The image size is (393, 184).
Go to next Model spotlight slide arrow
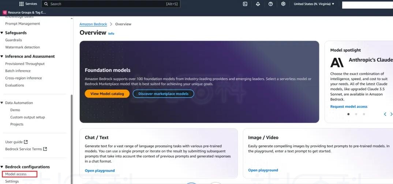tap(391, 114)
